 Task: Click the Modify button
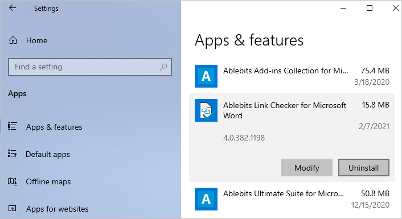[307, 167]
